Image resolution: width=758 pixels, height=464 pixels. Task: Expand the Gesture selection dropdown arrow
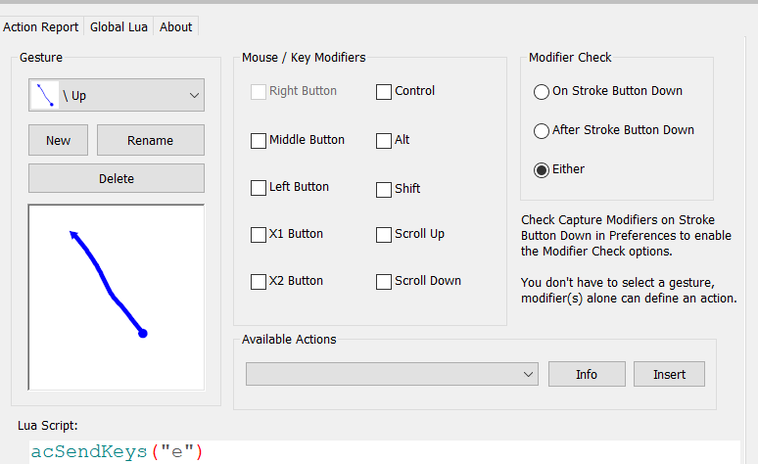point(192,95)
